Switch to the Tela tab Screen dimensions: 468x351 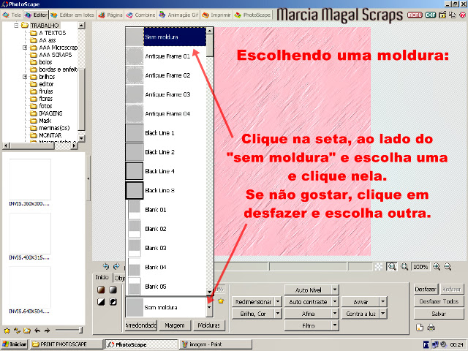click(x=12, y=15)
